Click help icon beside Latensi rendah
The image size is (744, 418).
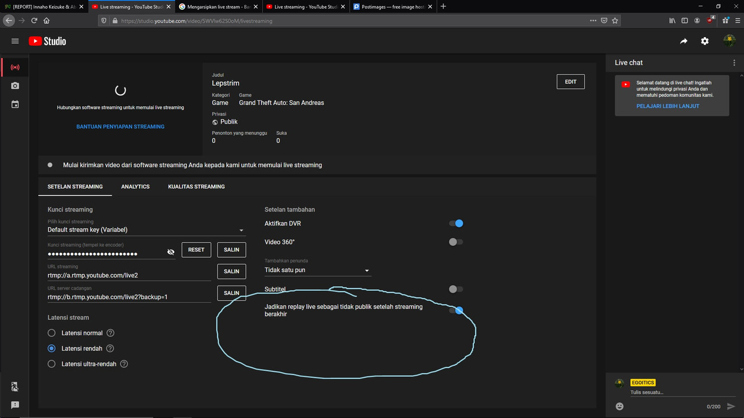point(110,349)
